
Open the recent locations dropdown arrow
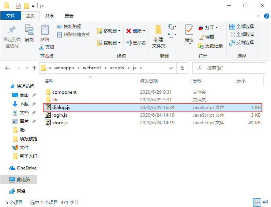pos(27,68)
